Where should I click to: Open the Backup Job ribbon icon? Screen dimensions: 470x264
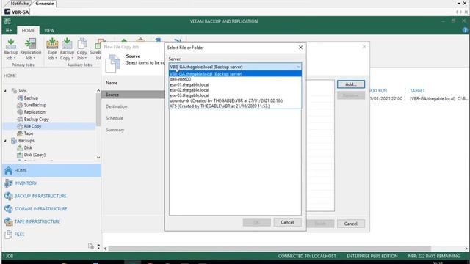[11, 49]
